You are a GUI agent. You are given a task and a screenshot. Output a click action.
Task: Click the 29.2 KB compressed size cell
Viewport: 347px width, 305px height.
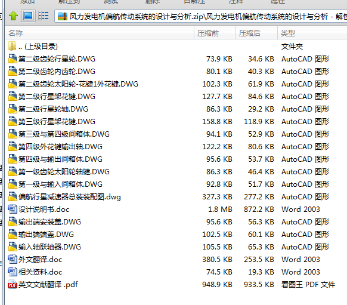(x=261, y=109)
